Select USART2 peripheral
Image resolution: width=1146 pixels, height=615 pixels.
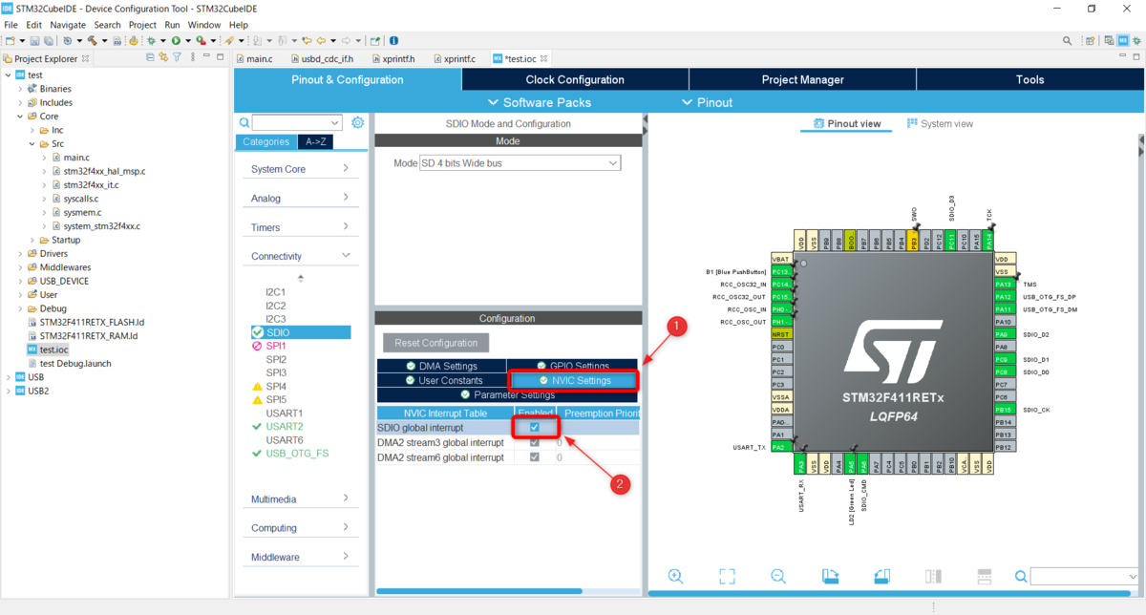point(285,426)
